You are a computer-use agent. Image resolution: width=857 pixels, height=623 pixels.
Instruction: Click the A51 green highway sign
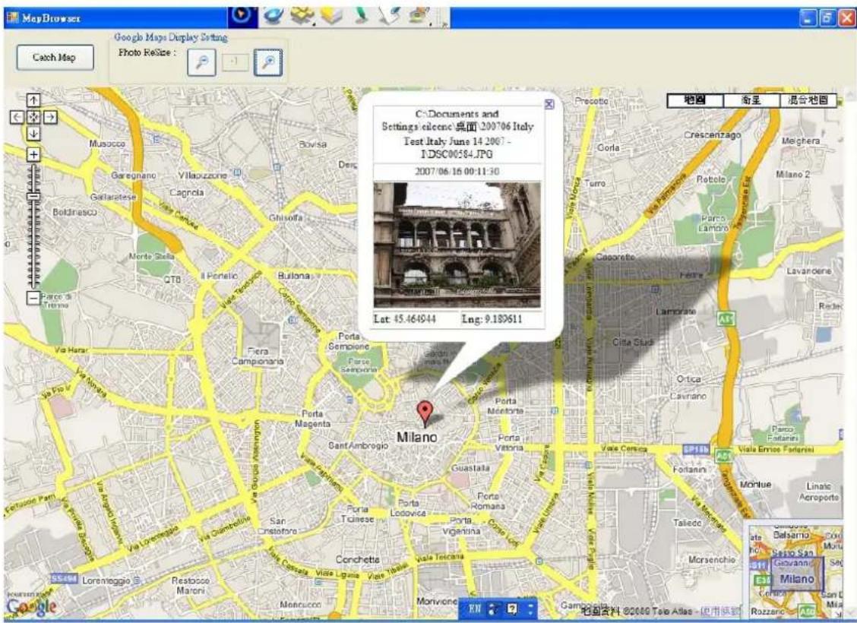[x=726, y=318]
